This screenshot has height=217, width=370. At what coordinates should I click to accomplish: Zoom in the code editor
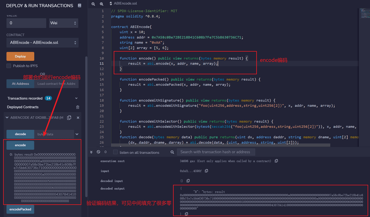point(101,4)
